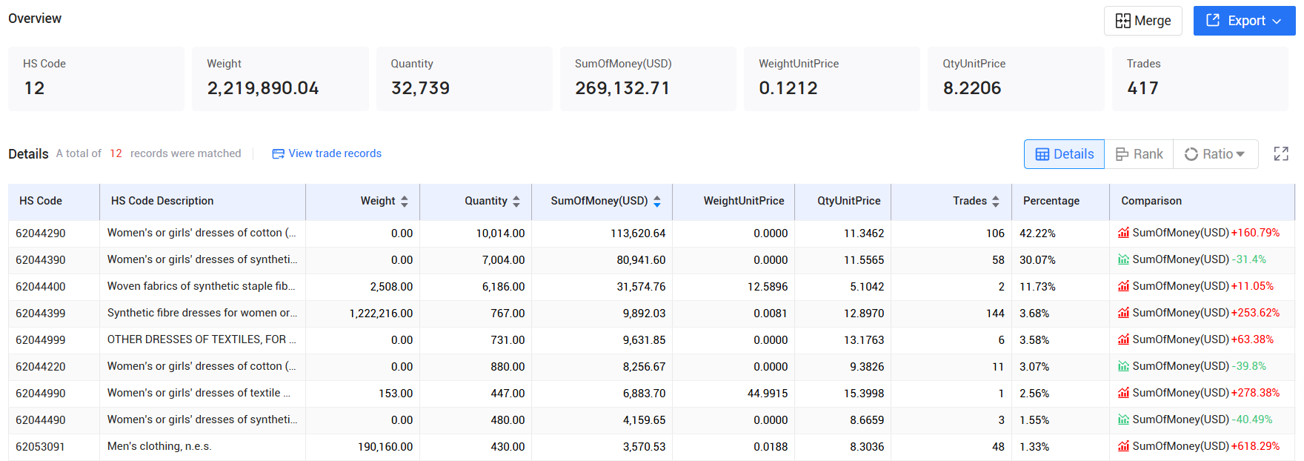
Task: Switch to the Details tab
Action: [x=1064, y=154]
